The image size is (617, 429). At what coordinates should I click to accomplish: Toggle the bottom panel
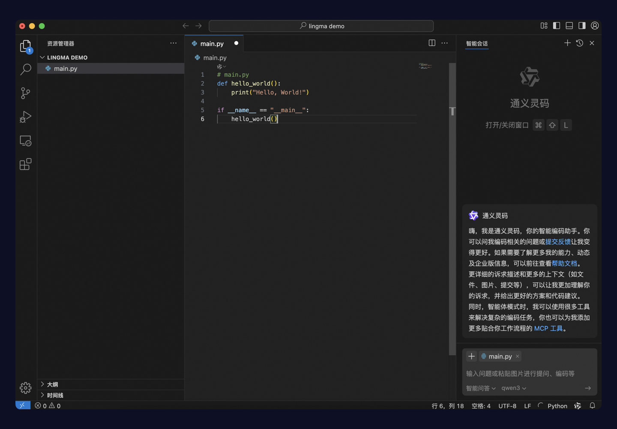[569, 26]
